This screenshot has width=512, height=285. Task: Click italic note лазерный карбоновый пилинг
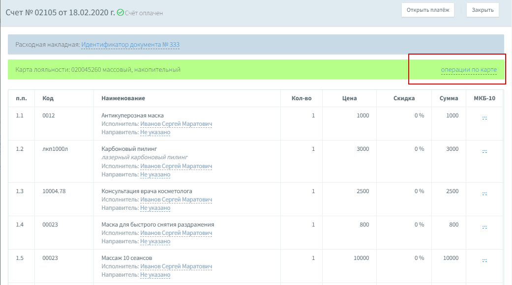144,157
